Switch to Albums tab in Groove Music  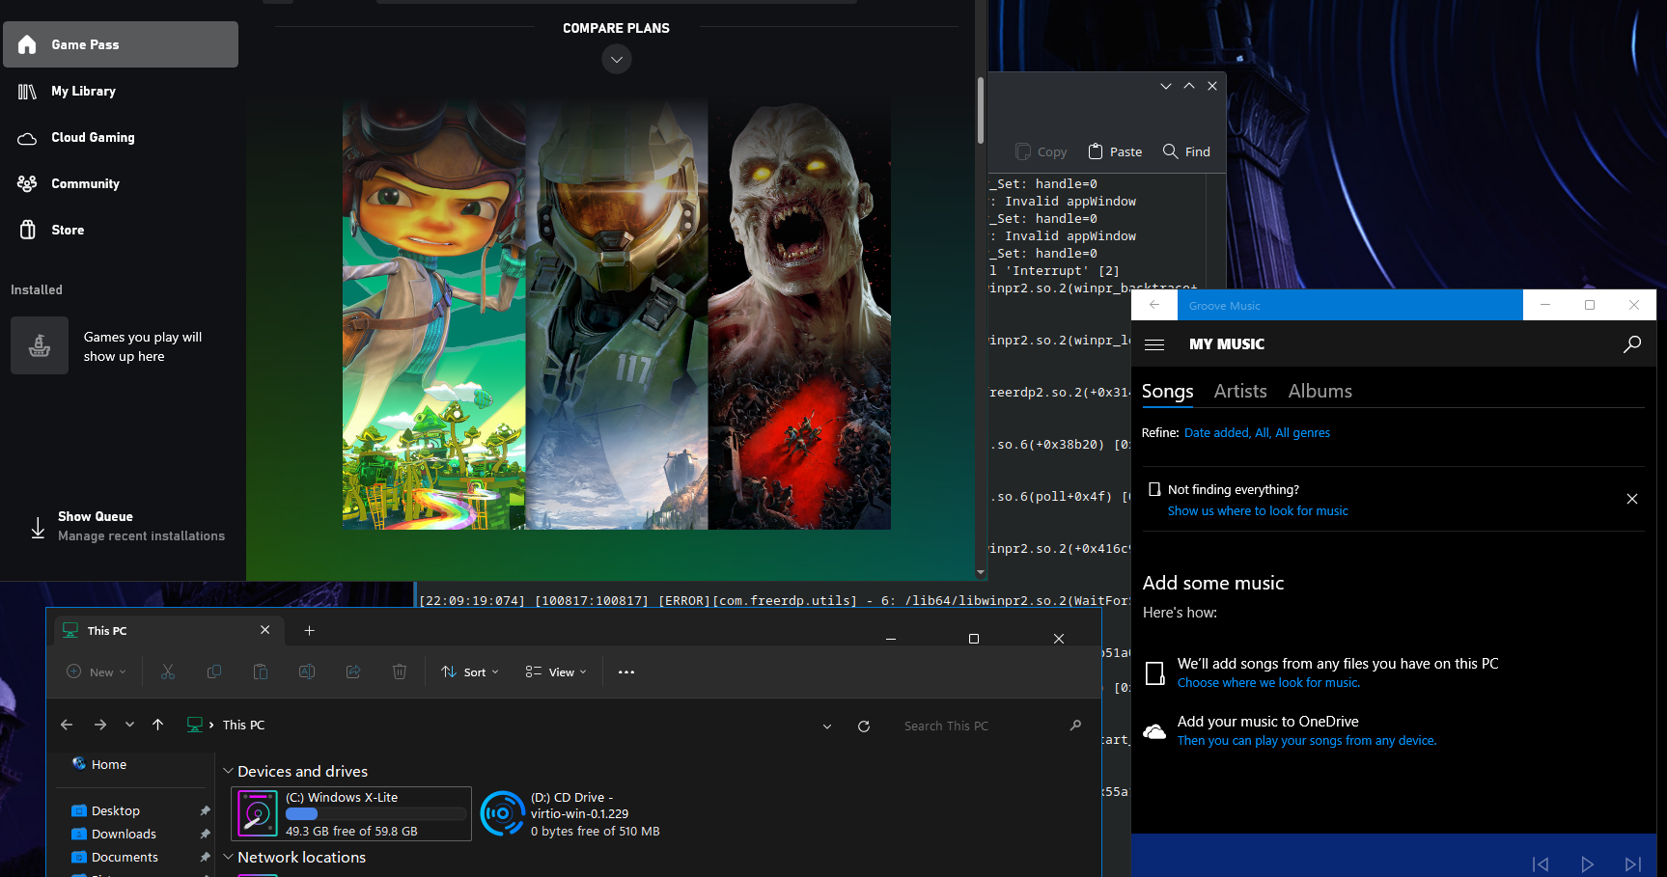click(x=1320, y=391)
